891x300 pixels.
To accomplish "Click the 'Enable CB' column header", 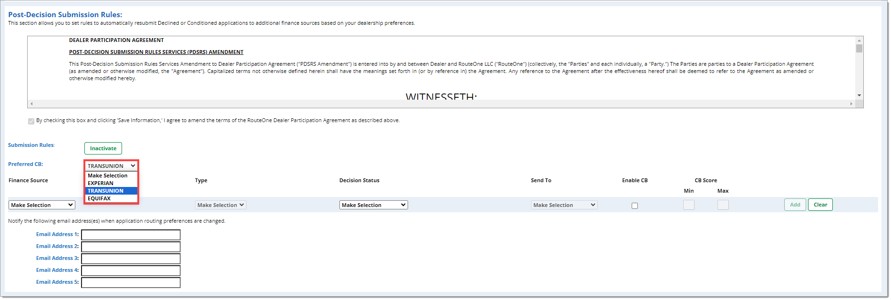I will point(635,180).
